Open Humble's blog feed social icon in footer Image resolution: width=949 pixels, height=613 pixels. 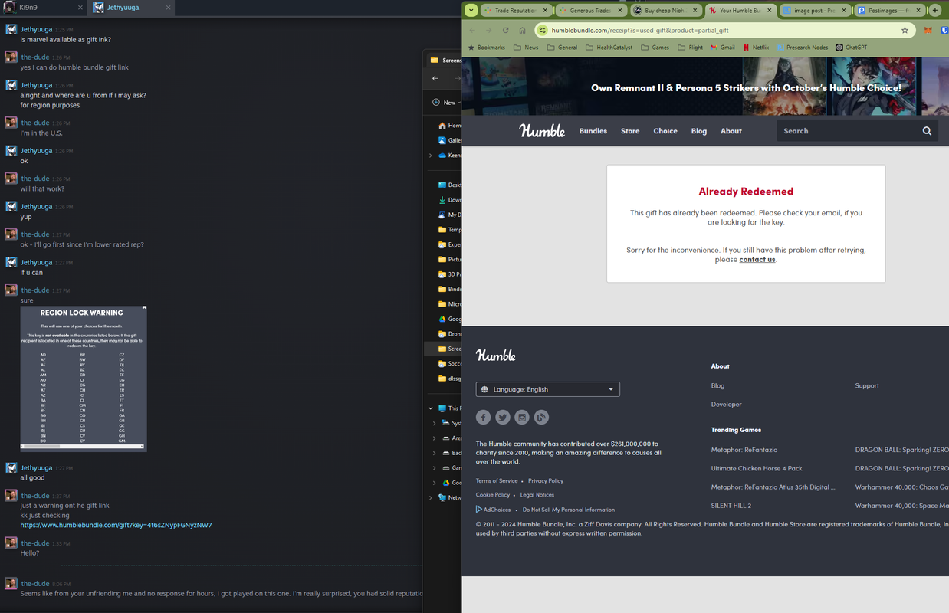pos(542,417)
